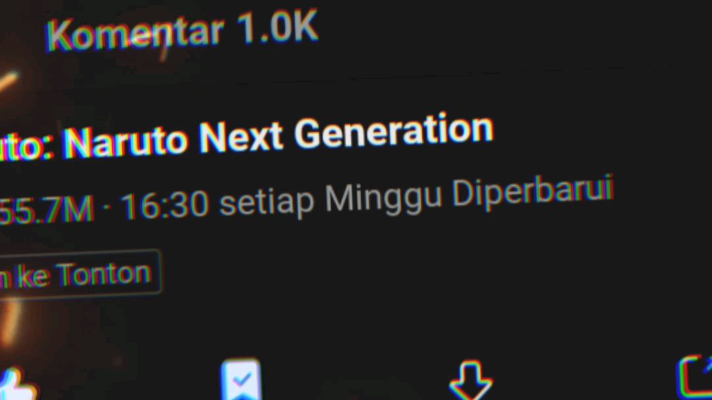This screenshot has width=712, height=400.
Task: Select the 'ke Tonton' outlined button
Action: coord(80,274)
